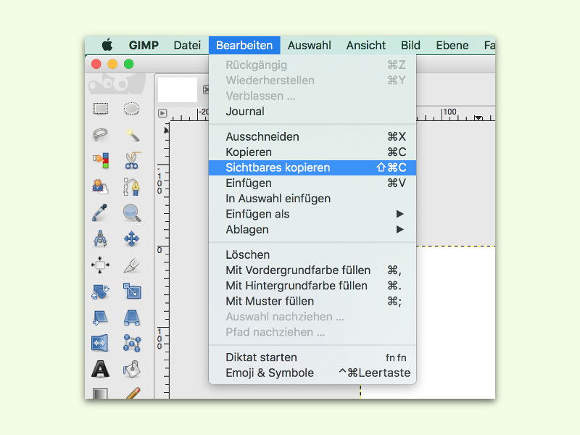Screen dimensions: 580x435
Task: Choose Diktat starten
Action: 312,357
